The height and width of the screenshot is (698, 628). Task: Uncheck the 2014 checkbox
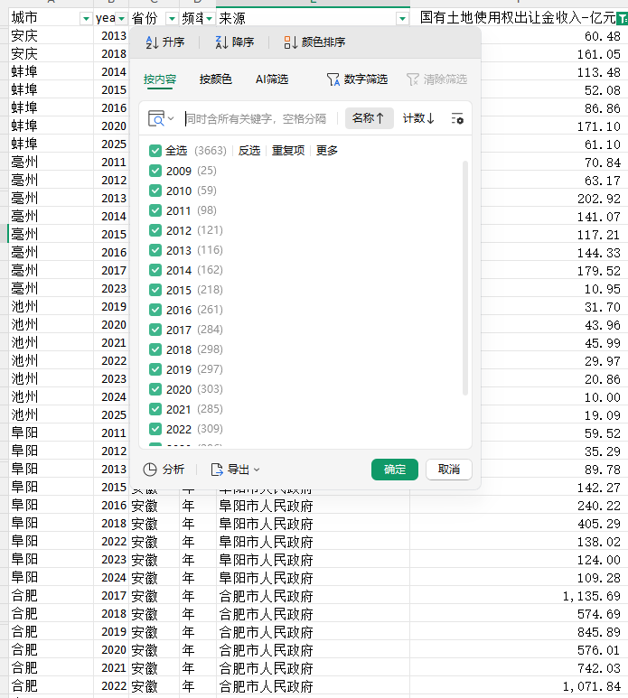pyautogui.click(x=155, y=270)
